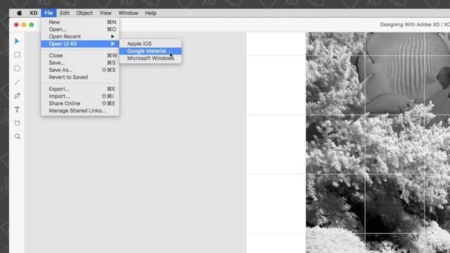Click the yellow minimize window button

[x=24, y=25]
